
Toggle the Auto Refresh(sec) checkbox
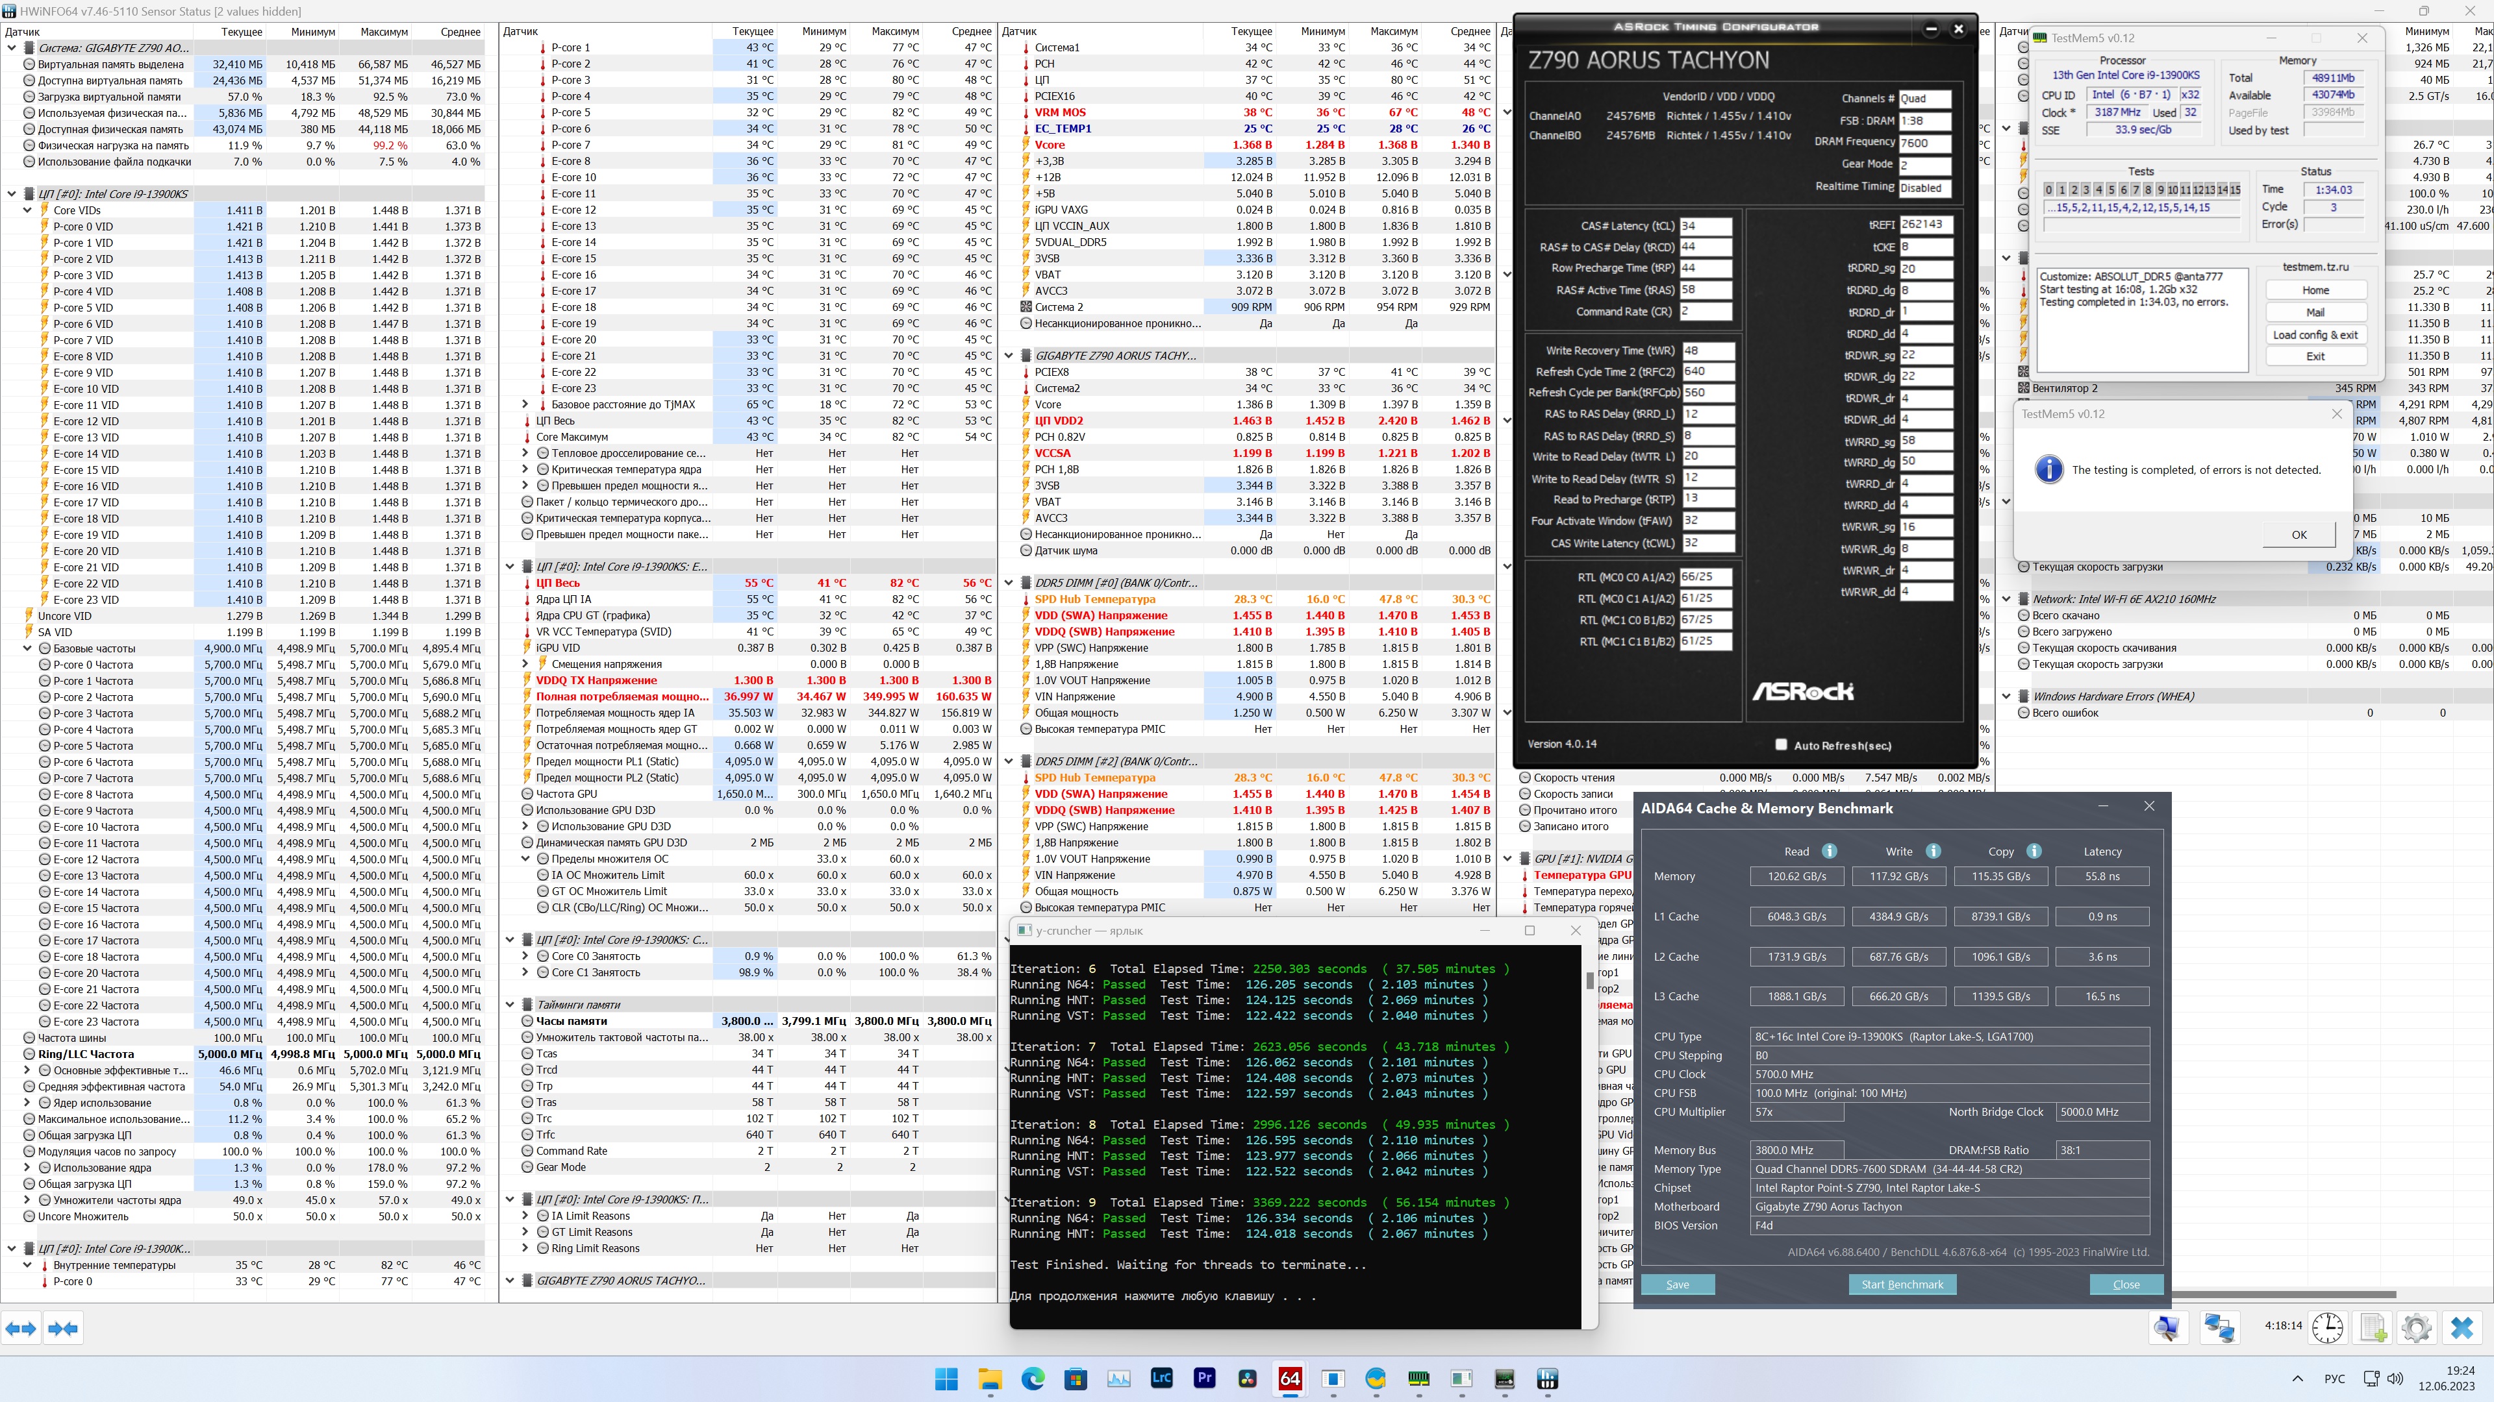pos(1780,744)
